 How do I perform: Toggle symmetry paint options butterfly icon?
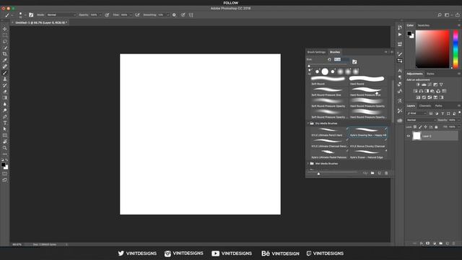click(191, 14)
